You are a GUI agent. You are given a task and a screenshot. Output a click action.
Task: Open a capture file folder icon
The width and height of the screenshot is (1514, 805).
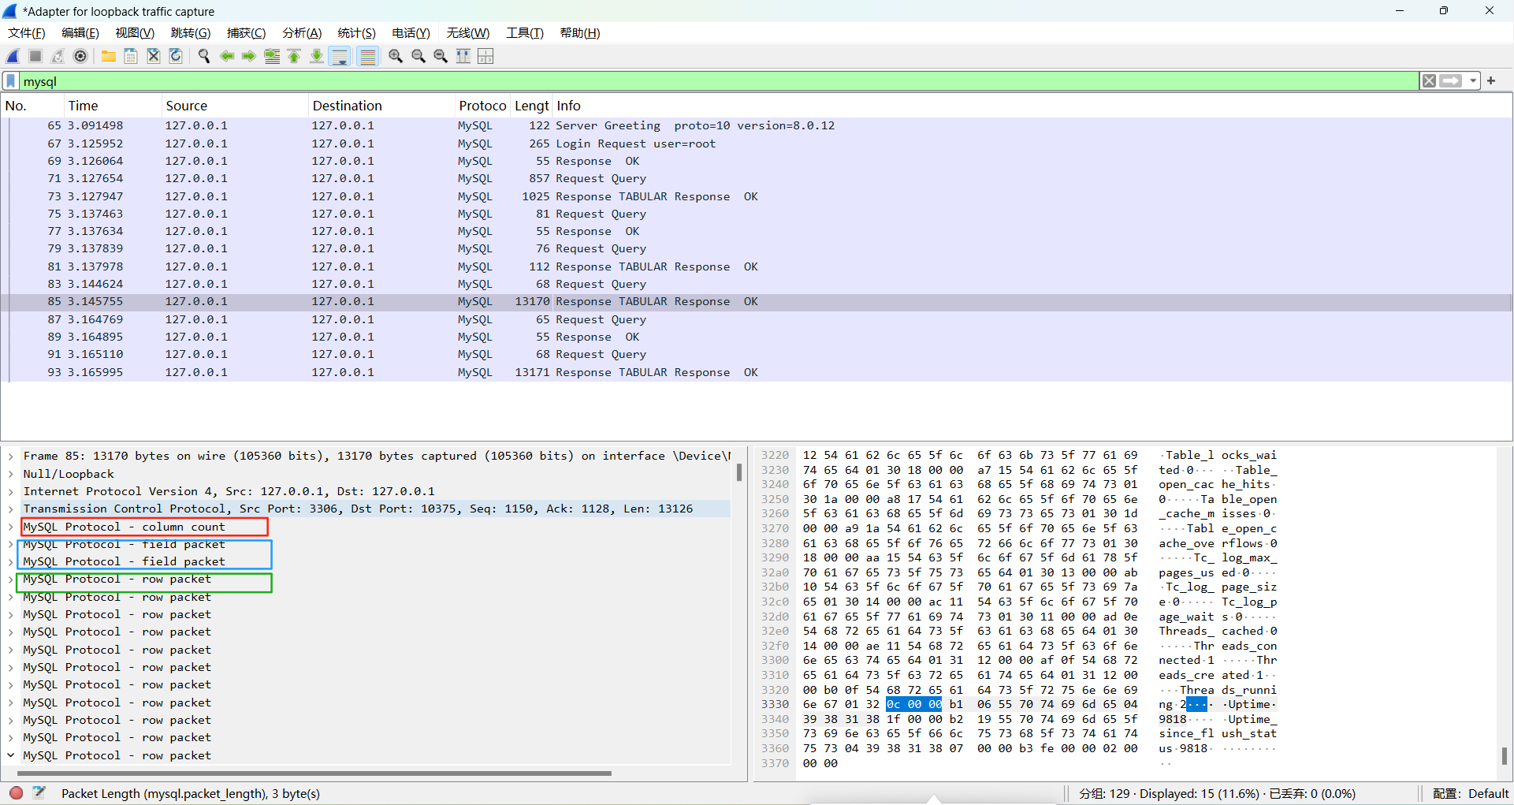coord(109,56)
